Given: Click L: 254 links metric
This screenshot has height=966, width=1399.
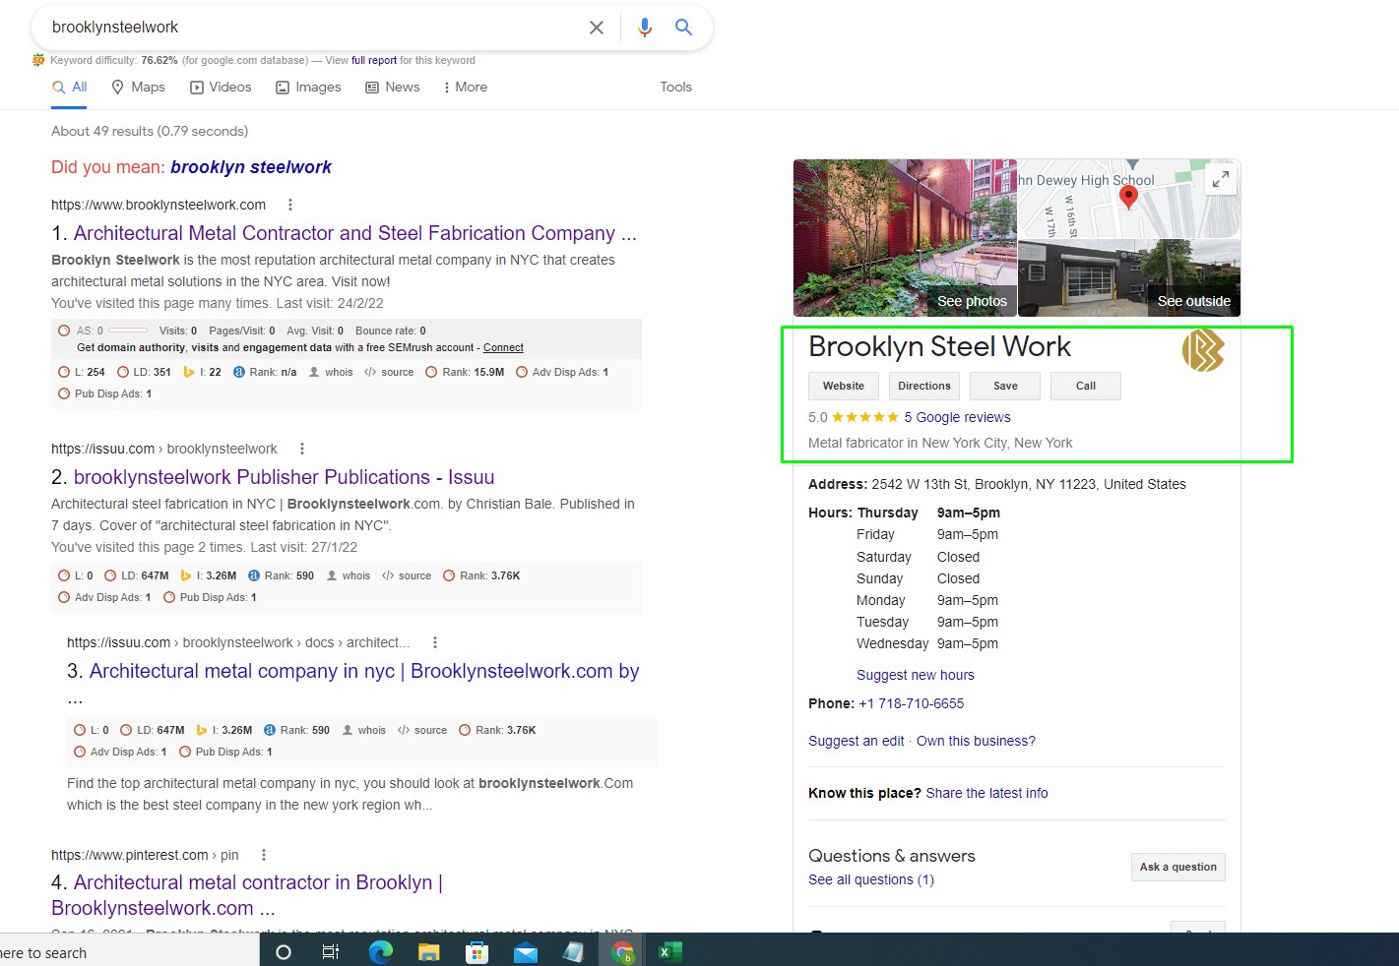Looking at the screenshot, I should (82, 372).
